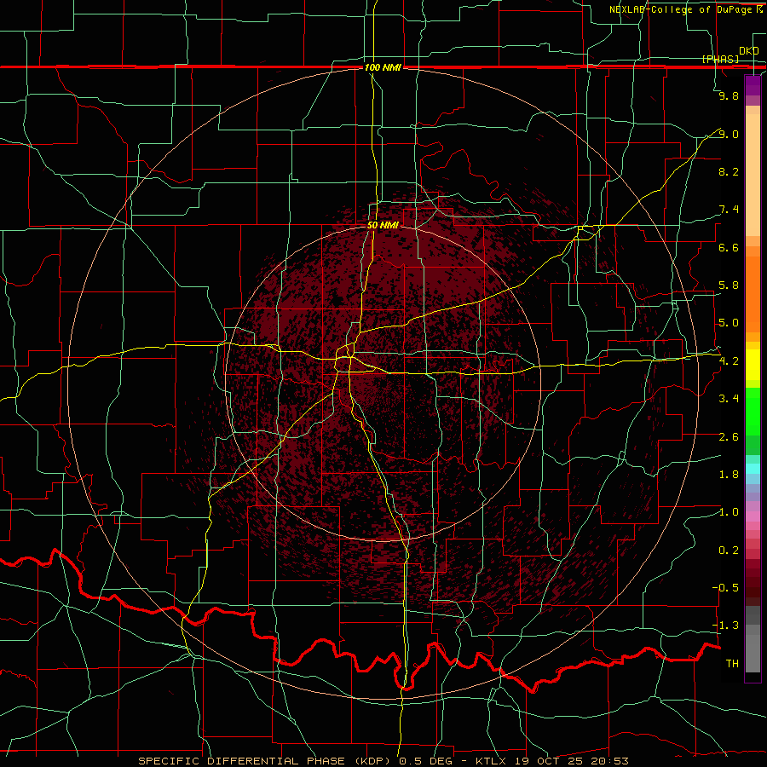Pick the bright green swatch on the color scale
Screen dimensions: 767x767
(x=753, y=411)
